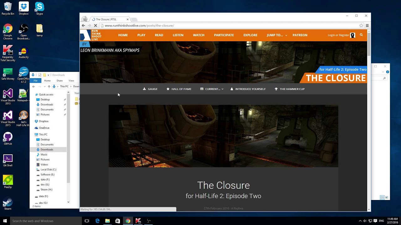Open the Google Chrome desktop shortcut
Screen dimensions: 401x225
click(8, 32)
